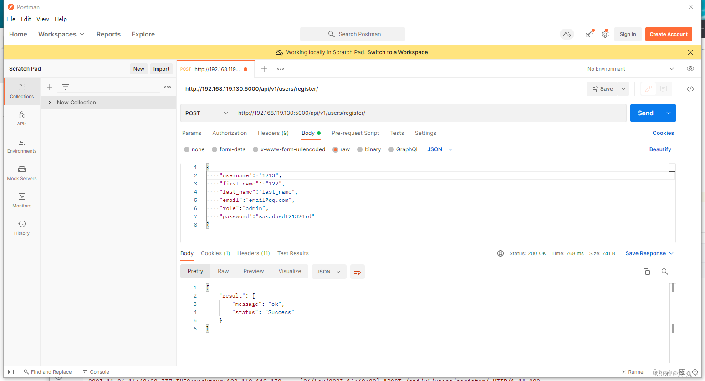
Task: Open the Edit menu
Action: pos(26,19)
